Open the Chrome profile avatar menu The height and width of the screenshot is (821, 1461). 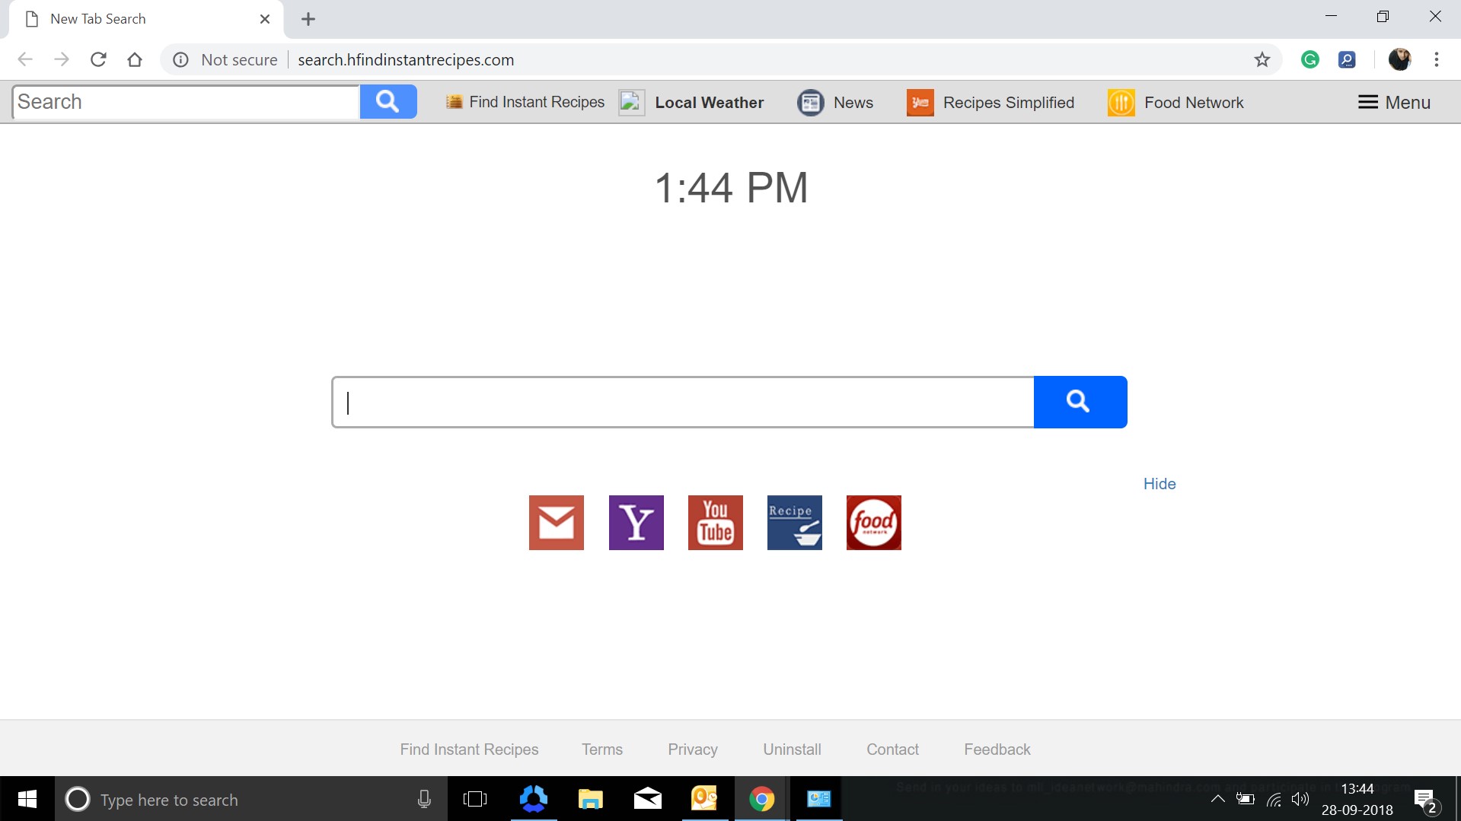click(1400, 59)
